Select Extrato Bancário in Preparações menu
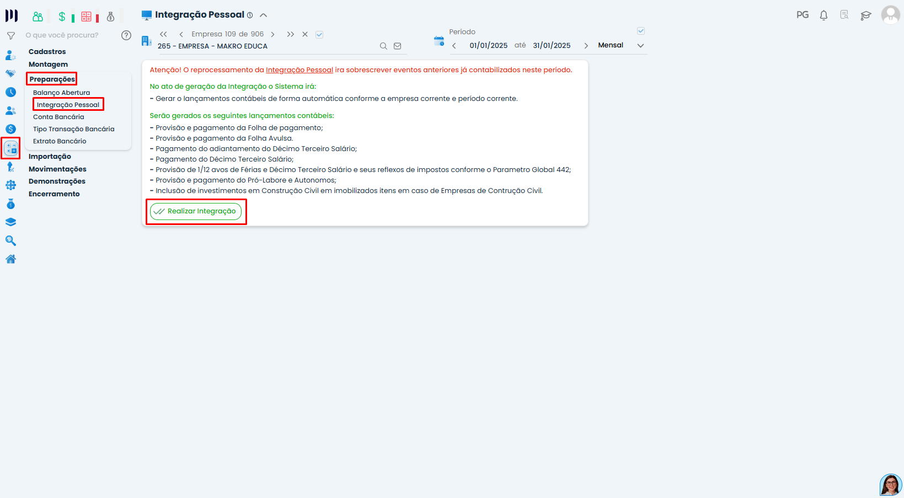Image resolution: width=904 pixels, height=498 pixels. pos(60,141)
